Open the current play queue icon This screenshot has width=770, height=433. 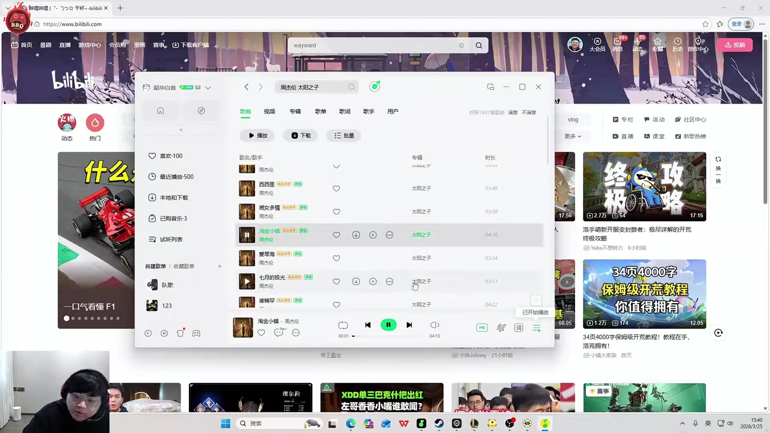[536, 328]
